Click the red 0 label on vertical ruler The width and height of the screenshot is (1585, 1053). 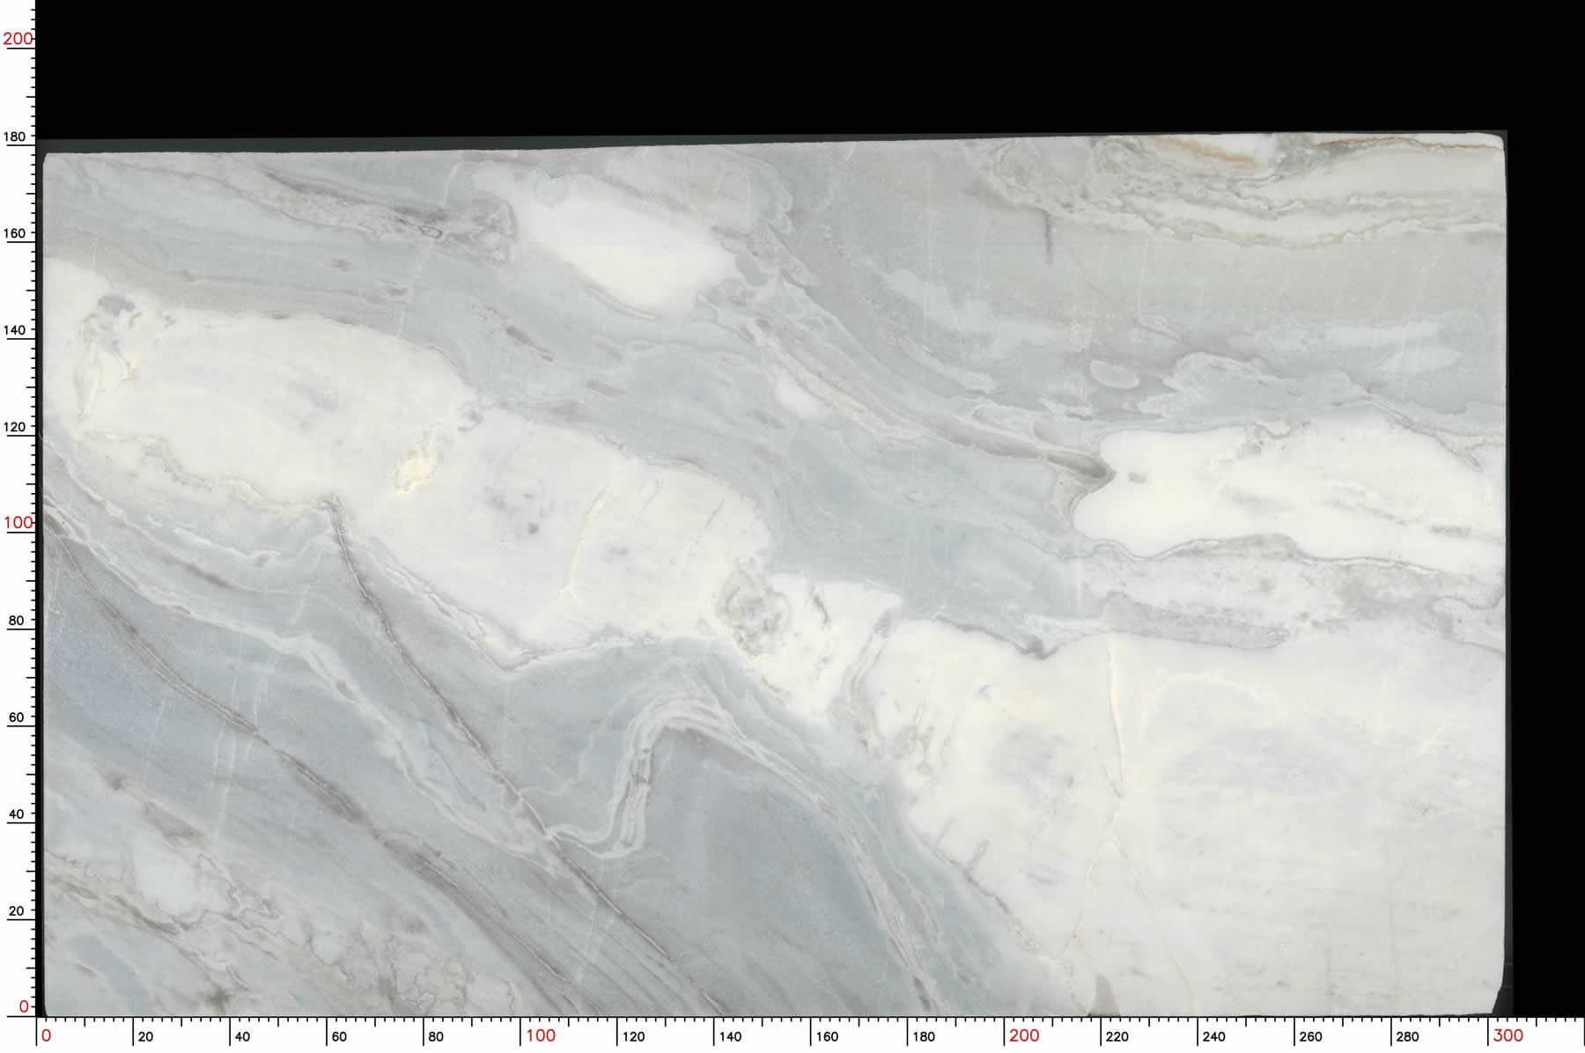click(24, 1006)
